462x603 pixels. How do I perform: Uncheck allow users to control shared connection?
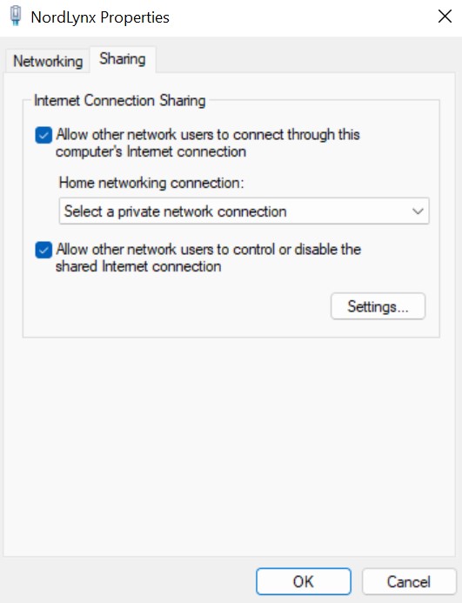44,251
